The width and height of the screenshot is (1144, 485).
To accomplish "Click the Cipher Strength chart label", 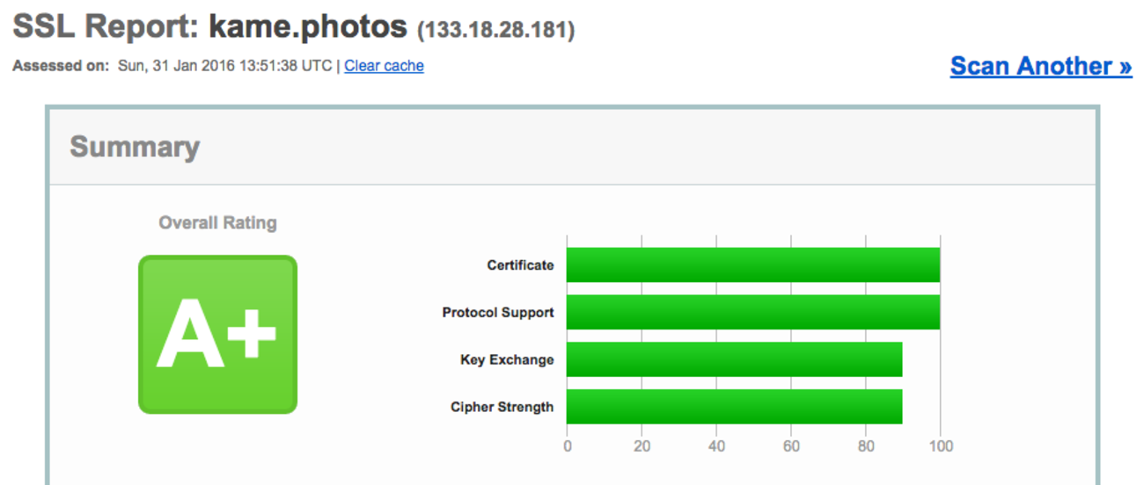I will [502, 407].
